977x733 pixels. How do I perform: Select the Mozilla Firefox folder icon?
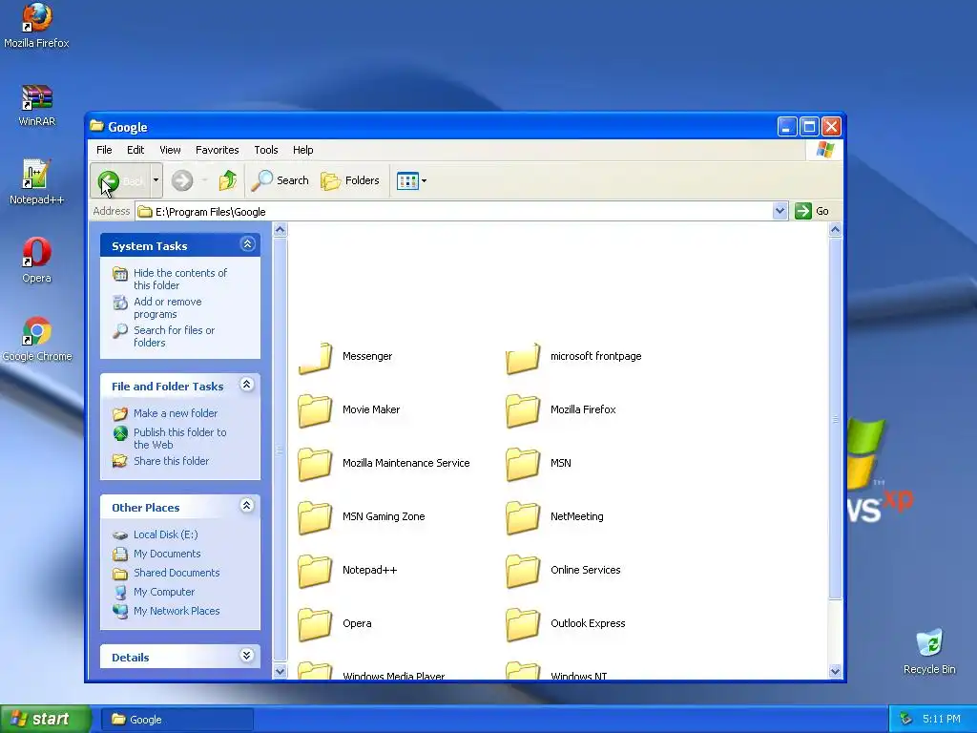523,410
